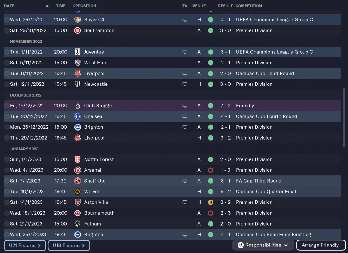Viewport: 348px width, 253px height.
Task: Click the Wolves club badge icon
Action: pos(77,192)
